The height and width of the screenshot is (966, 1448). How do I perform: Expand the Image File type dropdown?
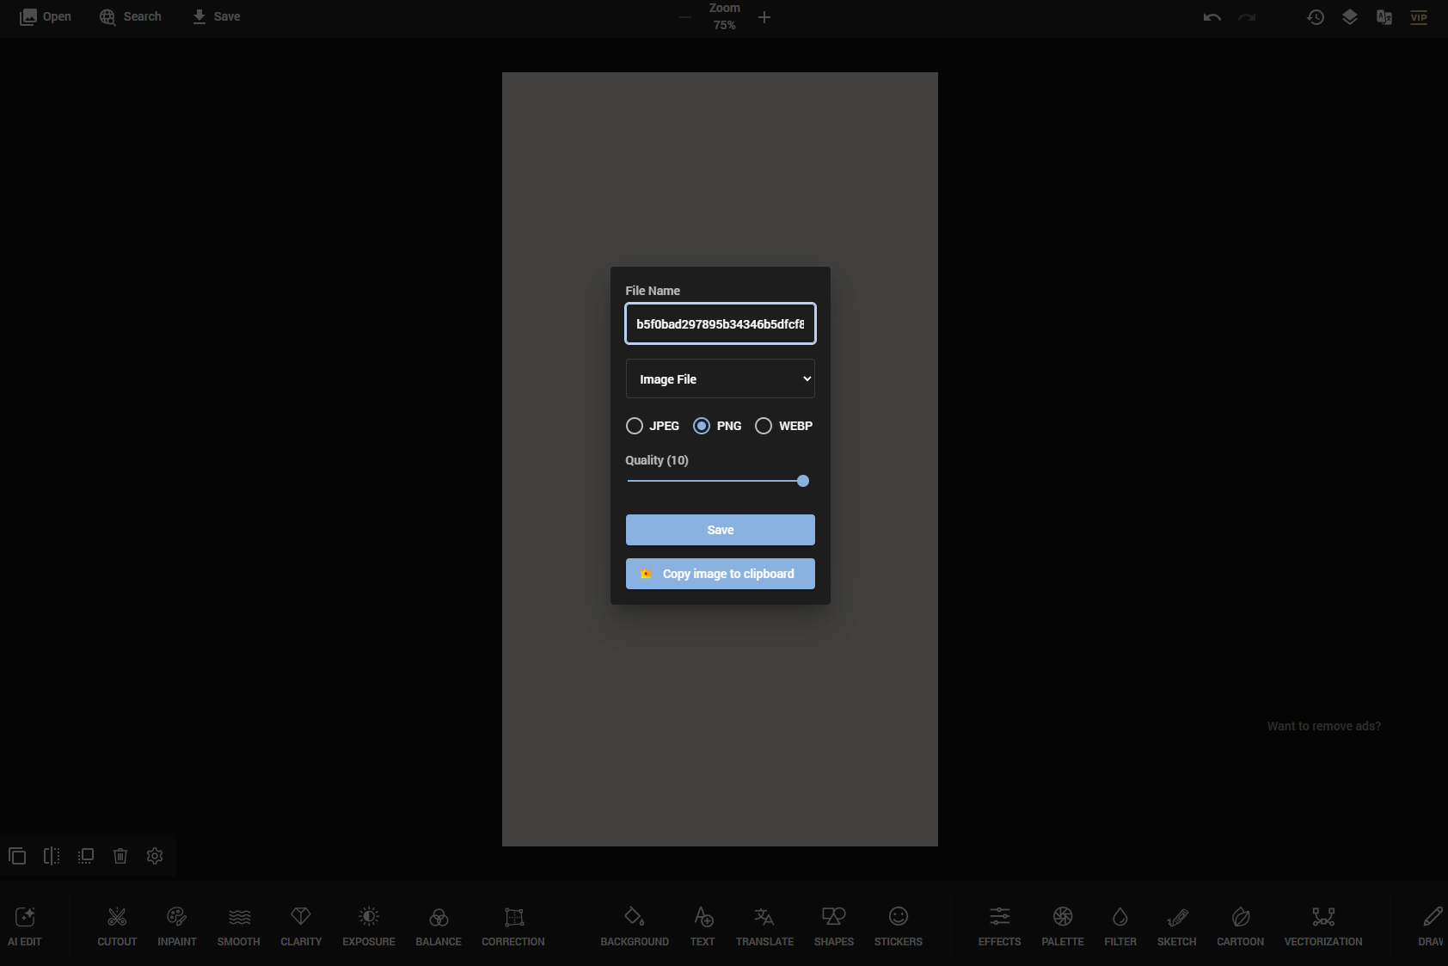[721, 378]
